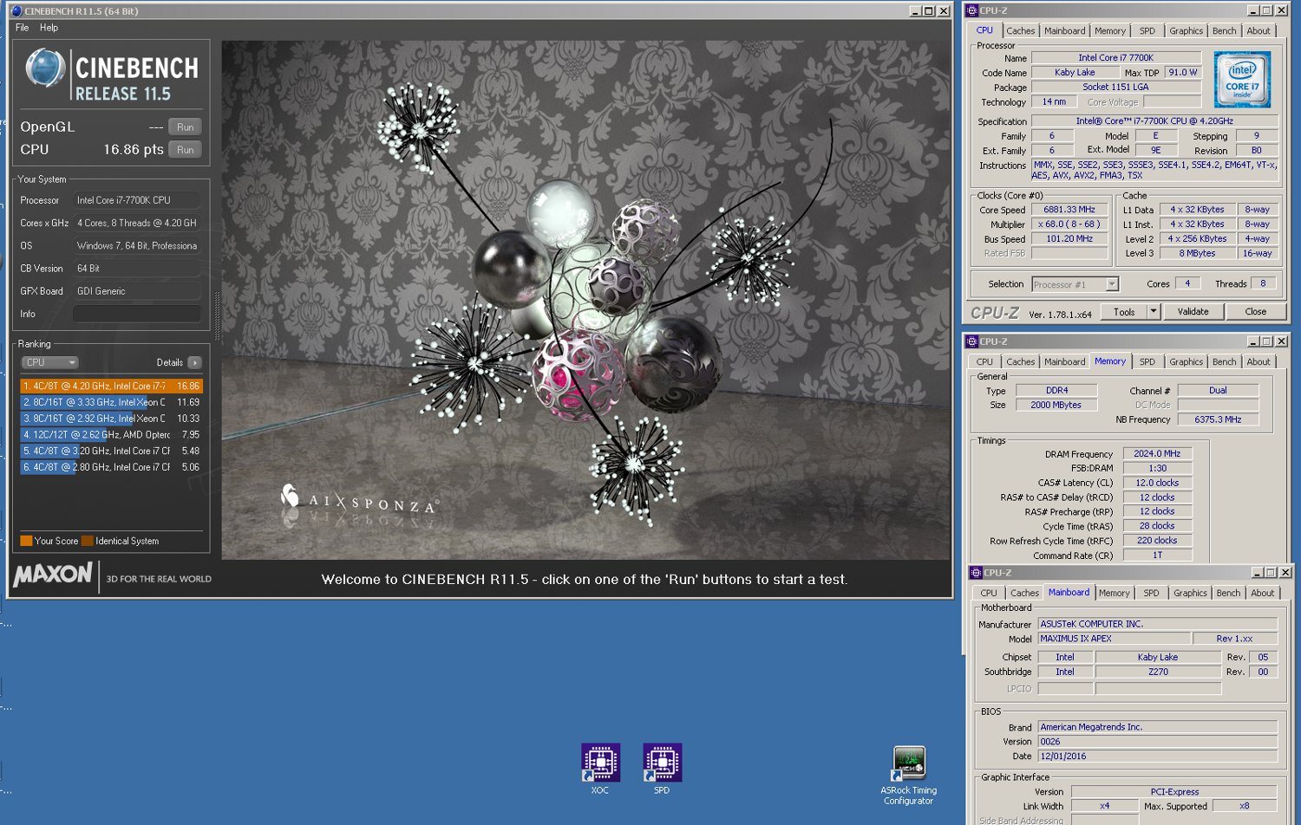The height and width of the screenshot is (825, 1301).
Task: Click the Details arrow in Ranking
Action: (x=194, y=362)
